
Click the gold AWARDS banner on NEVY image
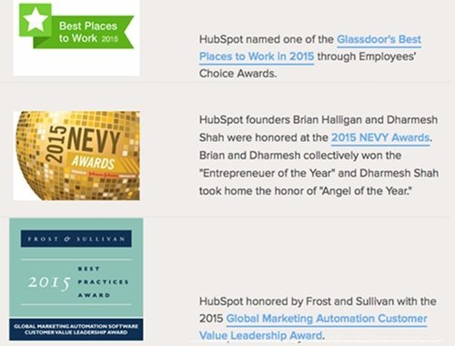pos(94,163)
